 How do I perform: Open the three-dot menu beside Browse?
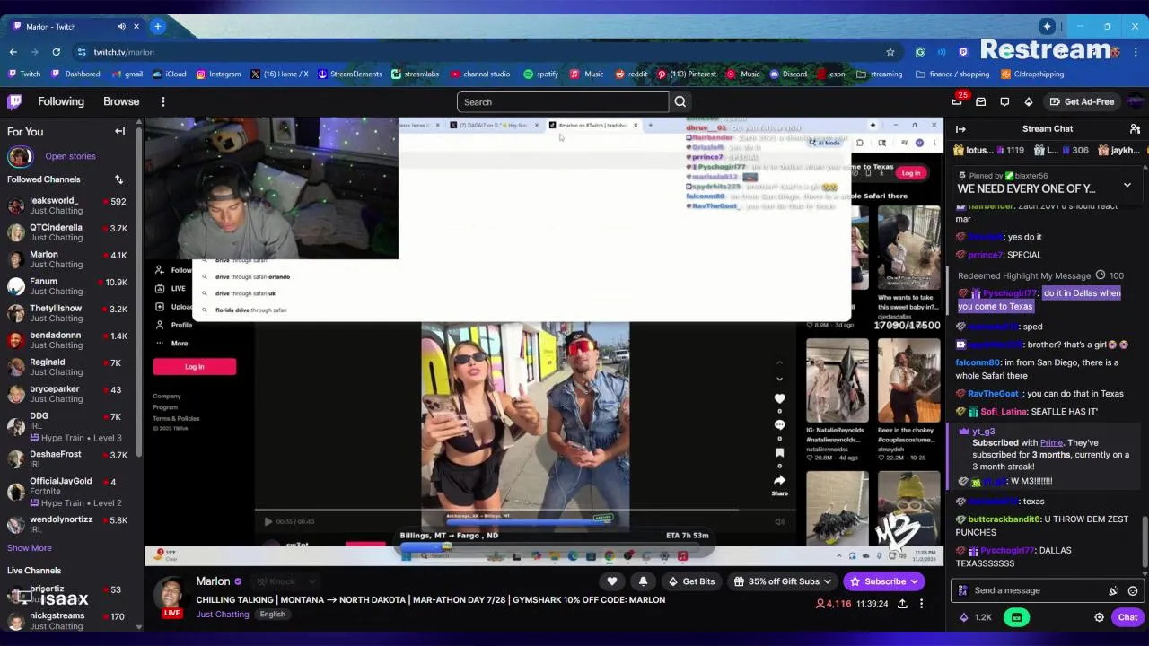tap(162, 101)
